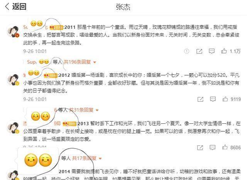
Task: Open the Sup username under first comment
Action: click(x=32, y=62)
